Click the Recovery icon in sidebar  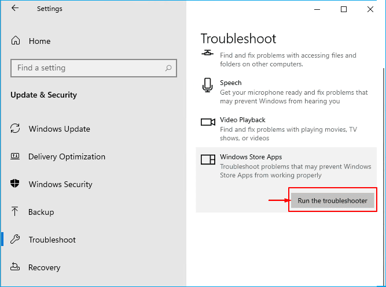tap(16, 267)
